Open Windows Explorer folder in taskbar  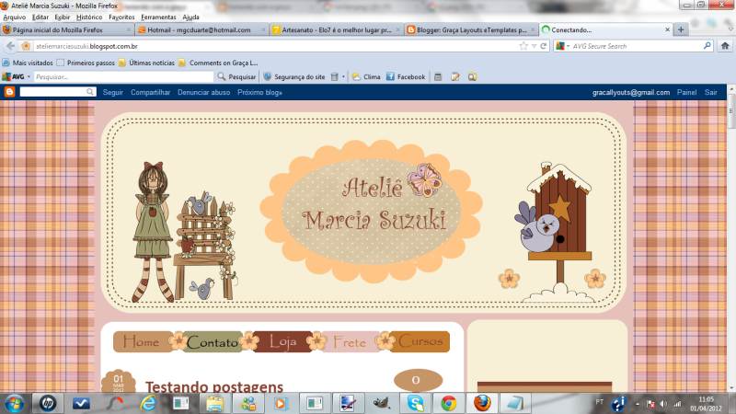tap(214, 403)
